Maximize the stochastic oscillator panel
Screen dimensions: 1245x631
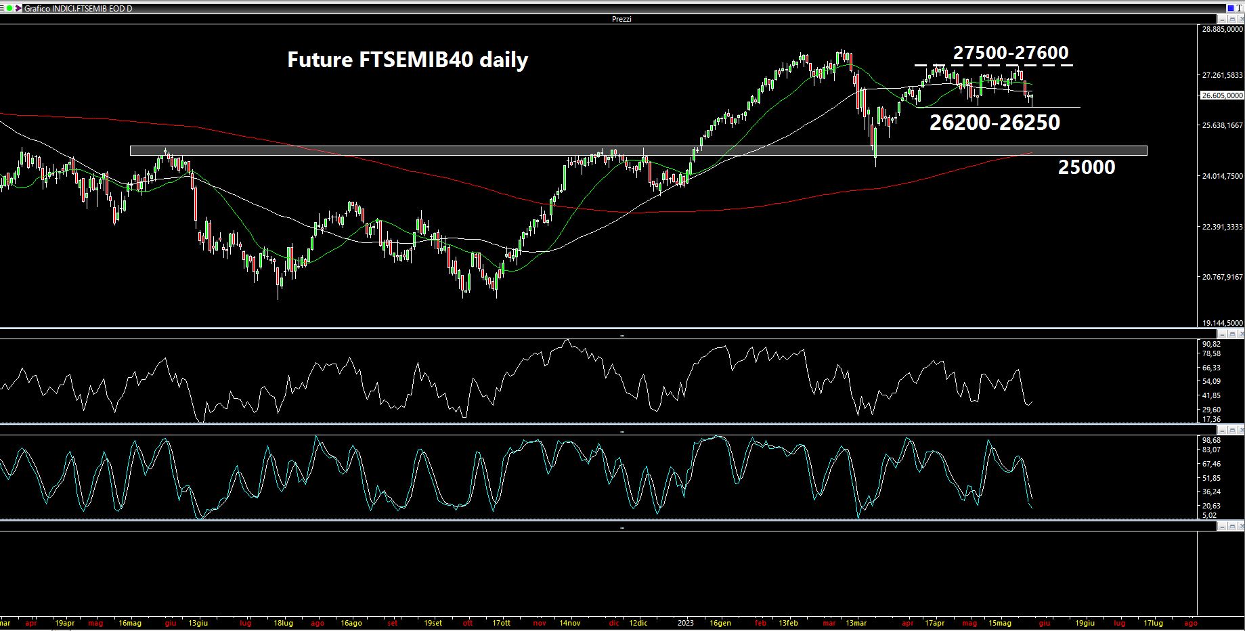[x=1232, y=430]
